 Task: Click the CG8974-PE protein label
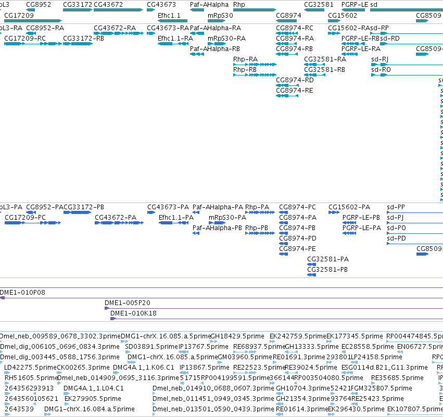[297, 249]
